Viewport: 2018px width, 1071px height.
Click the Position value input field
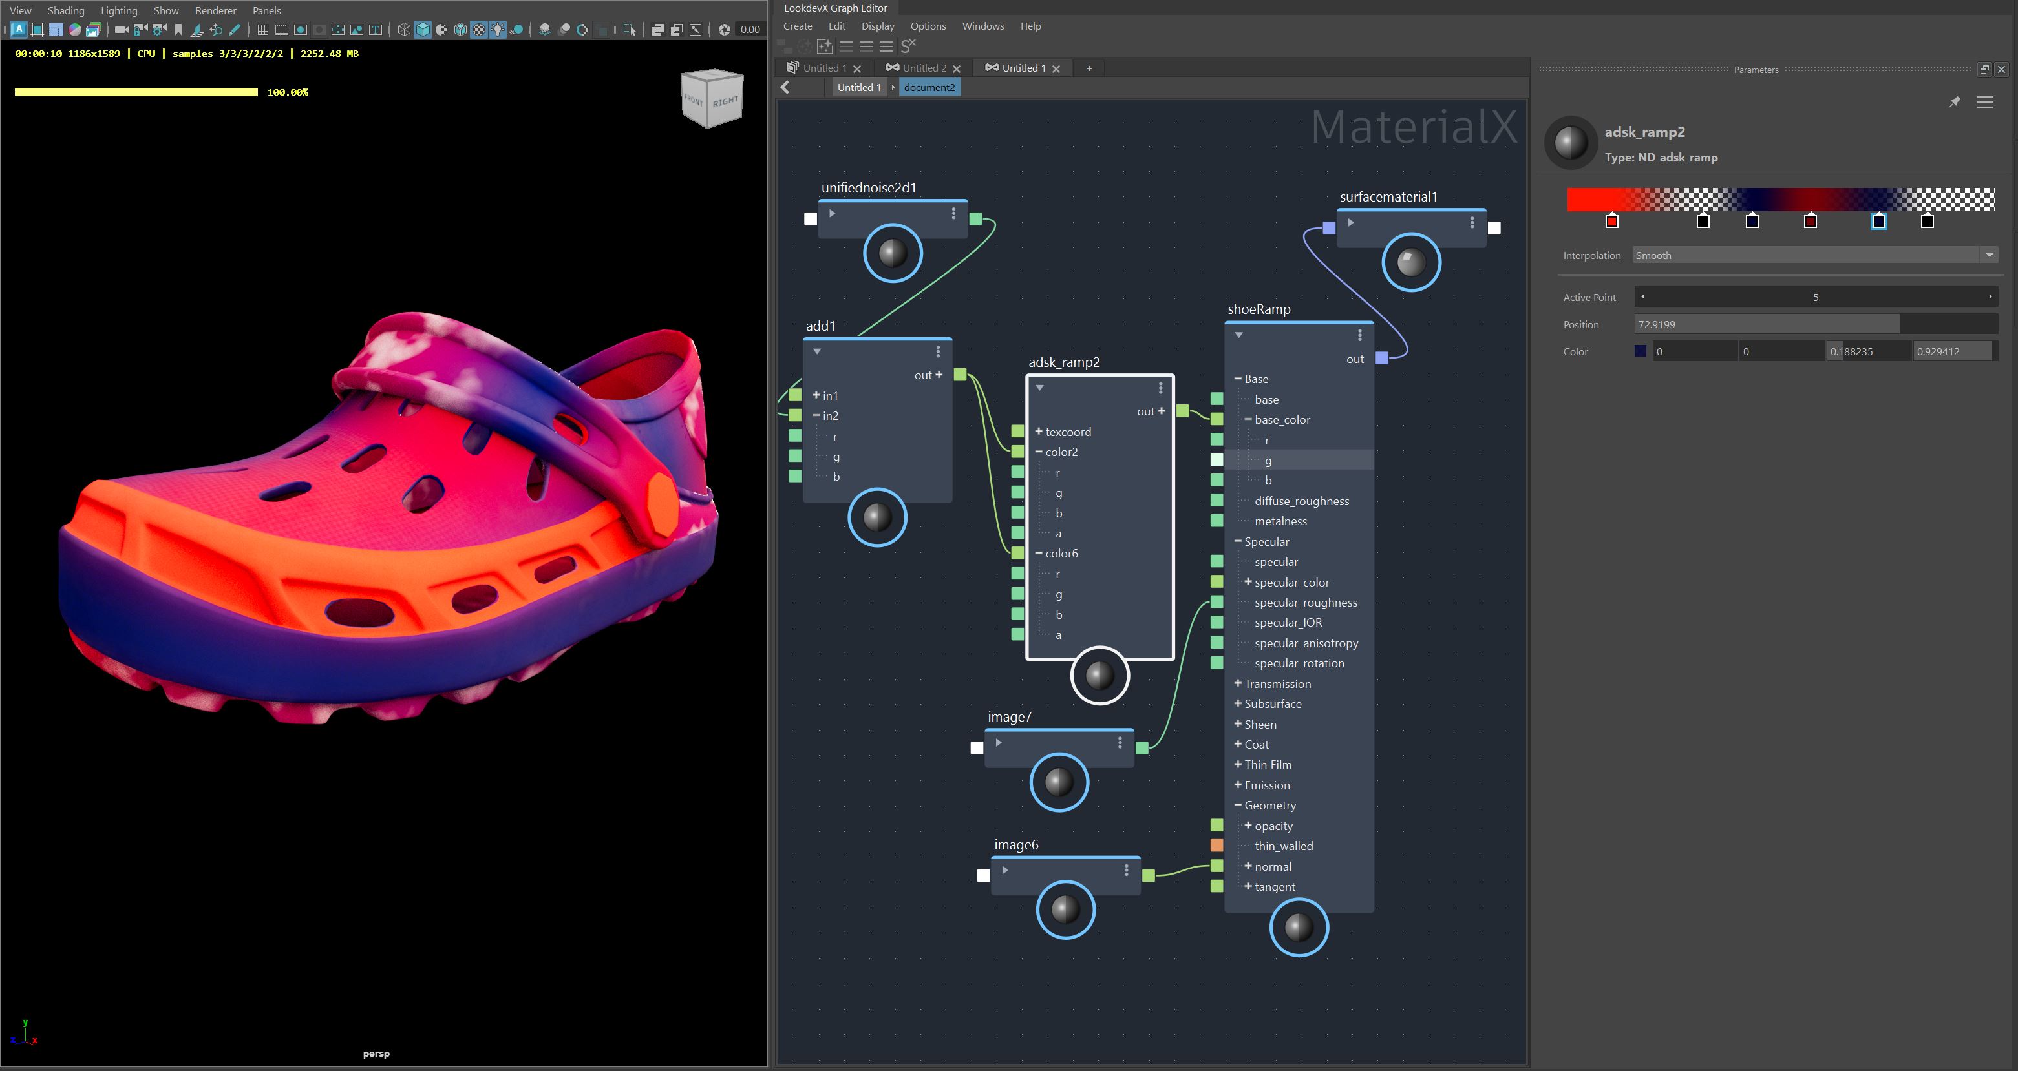point(1767,324)
